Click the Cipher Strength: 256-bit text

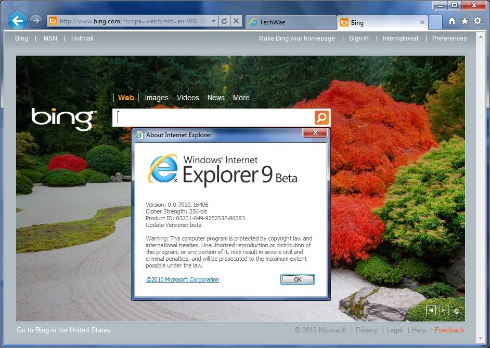point(176,211)
